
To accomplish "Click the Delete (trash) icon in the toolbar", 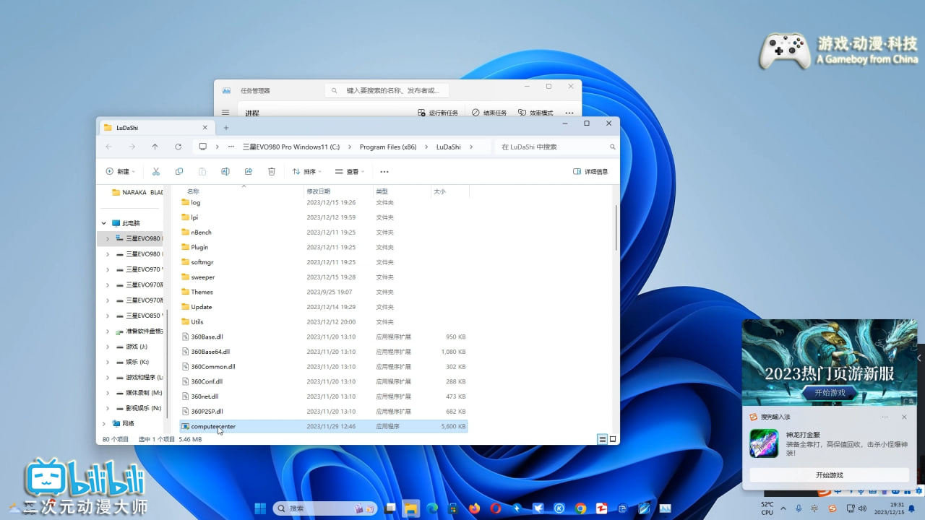I will (272, 171).
